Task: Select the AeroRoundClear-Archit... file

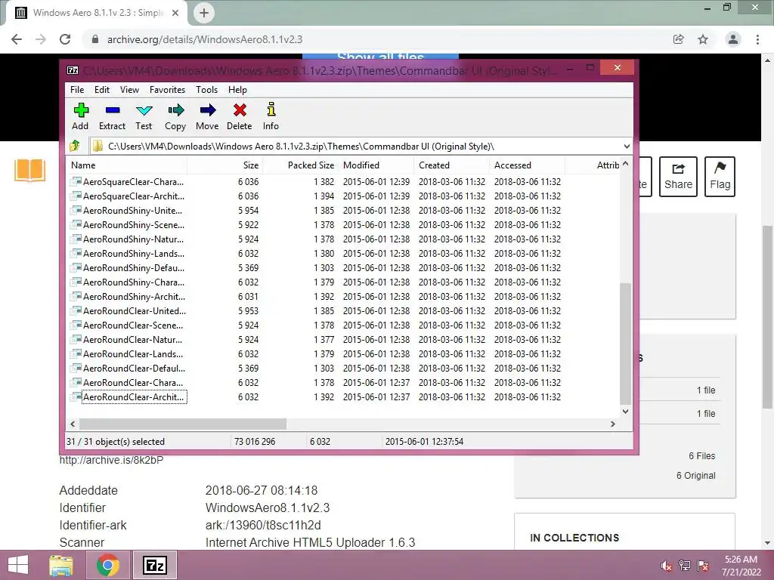Action: (x=135, y=396)
